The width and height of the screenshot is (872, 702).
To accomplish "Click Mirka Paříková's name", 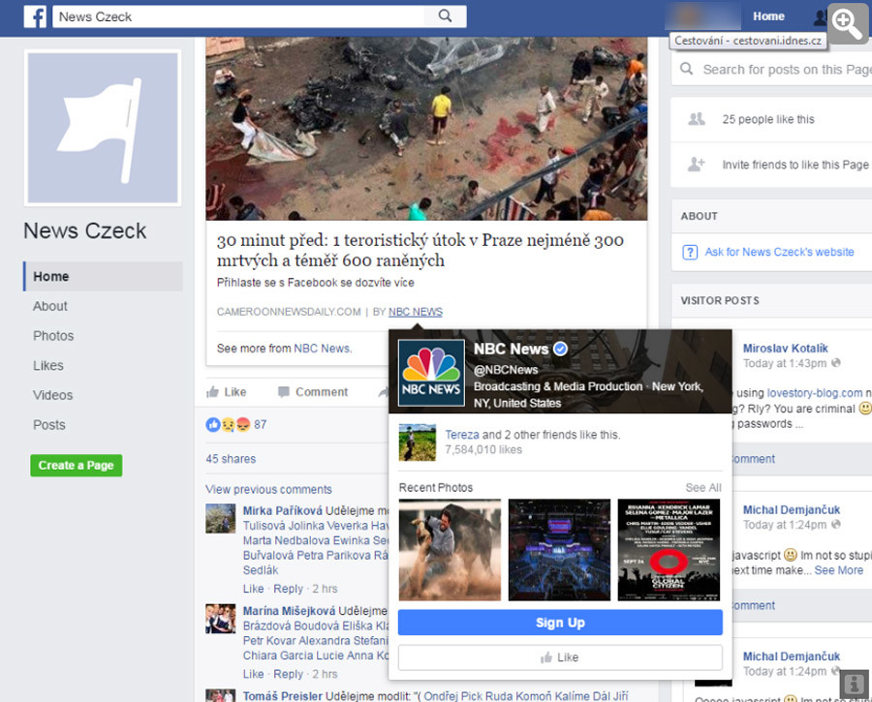I will [x=283, y=511].
